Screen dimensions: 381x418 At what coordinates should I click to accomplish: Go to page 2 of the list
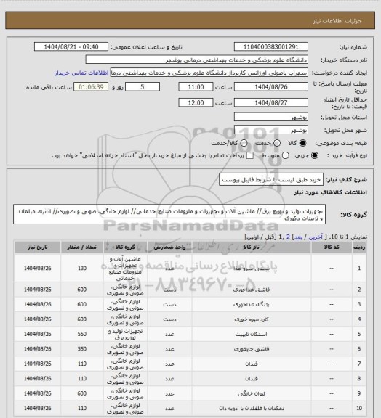click(x=288, y=237)
